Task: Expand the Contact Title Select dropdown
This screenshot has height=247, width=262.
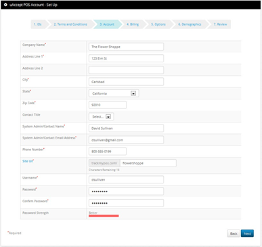Action: [x=102, y=116]
